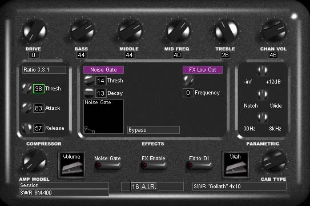
Task: Open the SWR Goliath 4x10 cab dropdown
Action: pyautogui.click(x=239, y=187)
